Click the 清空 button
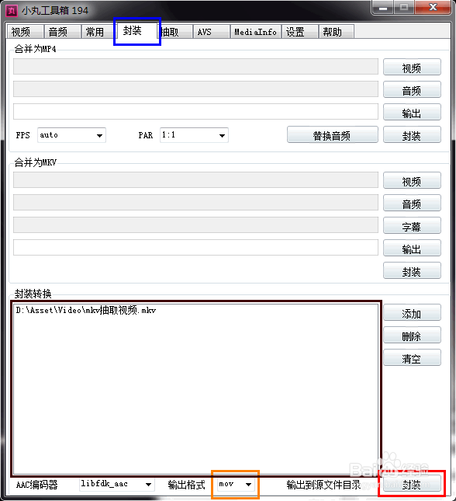Viewport: 456px width, 501px height. click(x=412, y=358)
